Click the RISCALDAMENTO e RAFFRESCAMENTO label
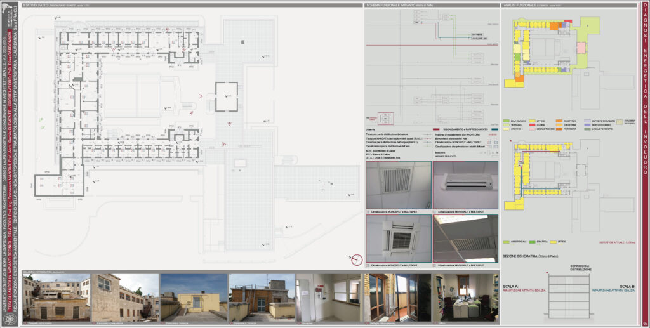Viewport: 650px width, 328px height. coord(465,129)
